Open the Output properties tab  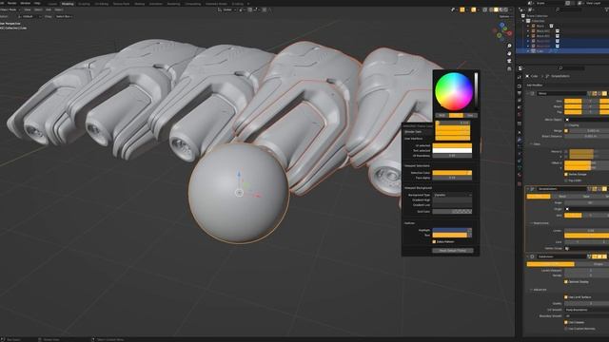coord(520,93)
